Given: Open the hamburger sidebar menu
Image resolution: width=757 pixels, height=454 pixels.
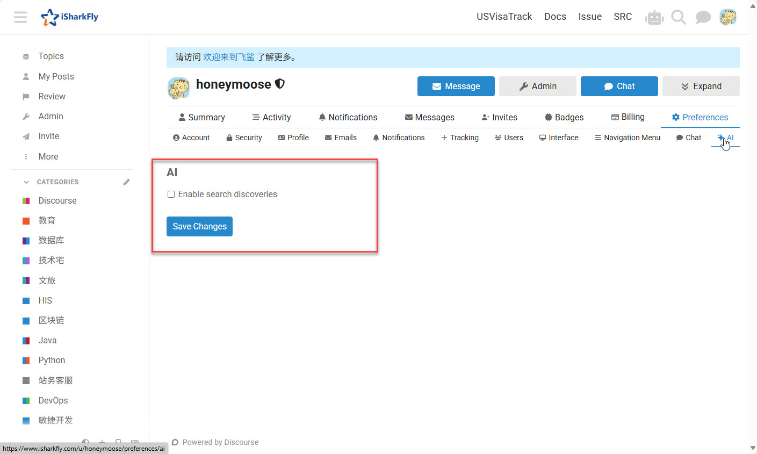Looking at the screenshot, I should (20, 17).
